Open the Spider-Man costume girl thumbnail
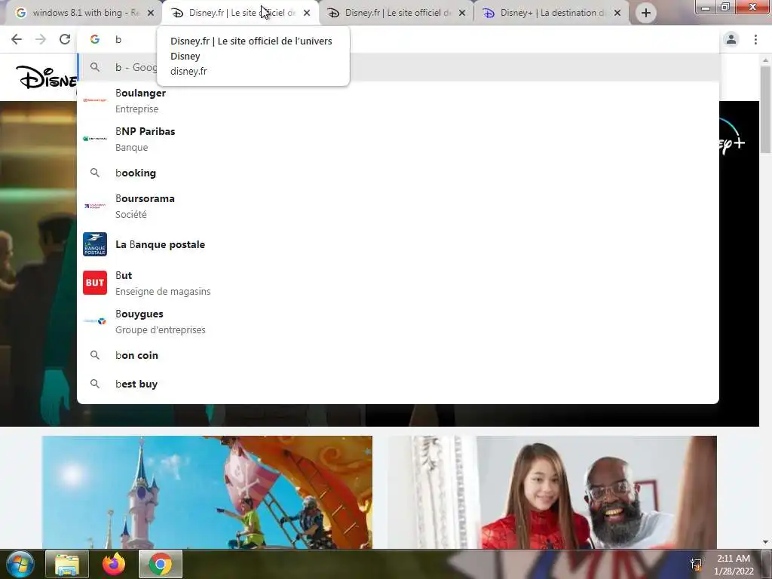This screenshot has height=579, width=772. (553, 492)
